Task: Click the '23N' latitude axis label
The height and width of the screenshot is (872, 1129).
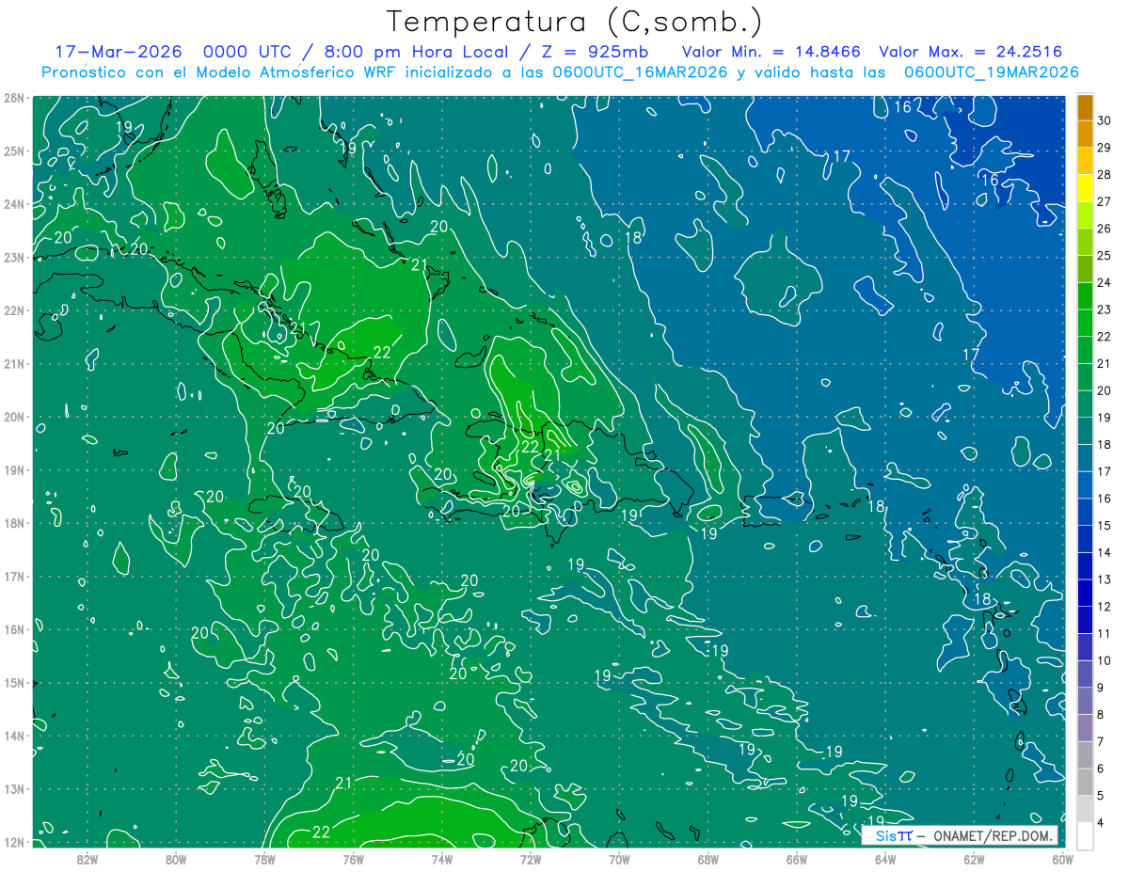Action: pos(14,257)
